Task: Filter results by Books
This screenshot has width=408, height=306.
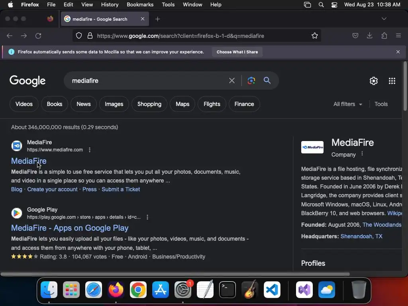Action: pos(54,104)
